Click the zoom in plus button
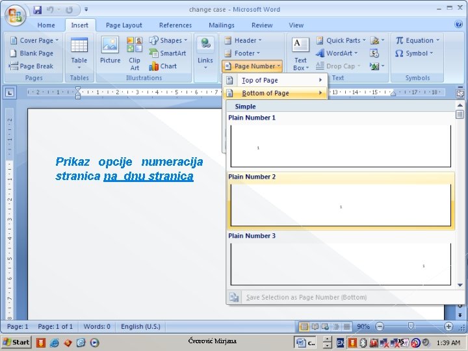Viewport: 468px width, 351px height. pos(448,326)
